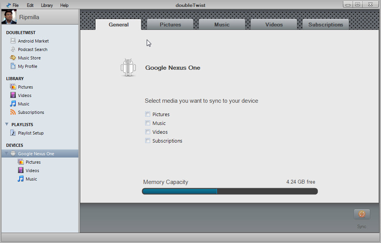Screen dimensions: 381x243
Task: Select Music under Google Nexus One device
Action: [x=31, y=179]
